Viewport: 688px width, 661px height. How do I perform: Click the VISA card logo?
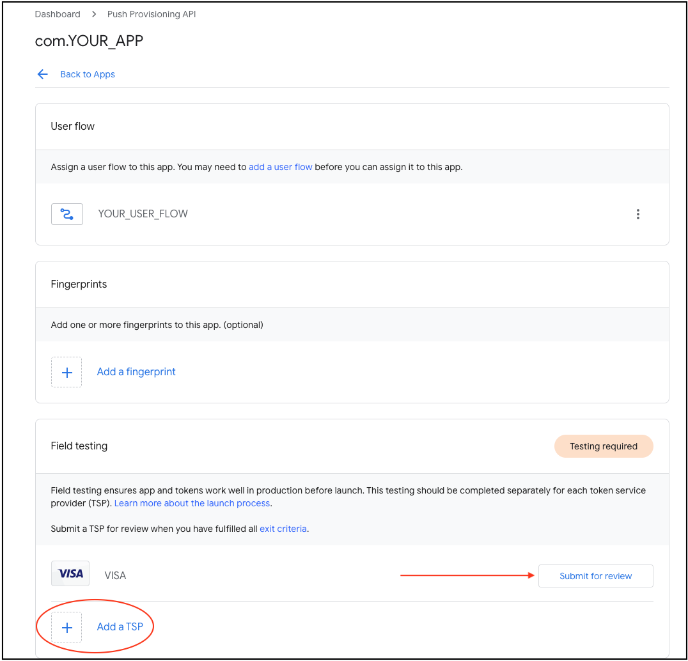[x=70, y=573]
